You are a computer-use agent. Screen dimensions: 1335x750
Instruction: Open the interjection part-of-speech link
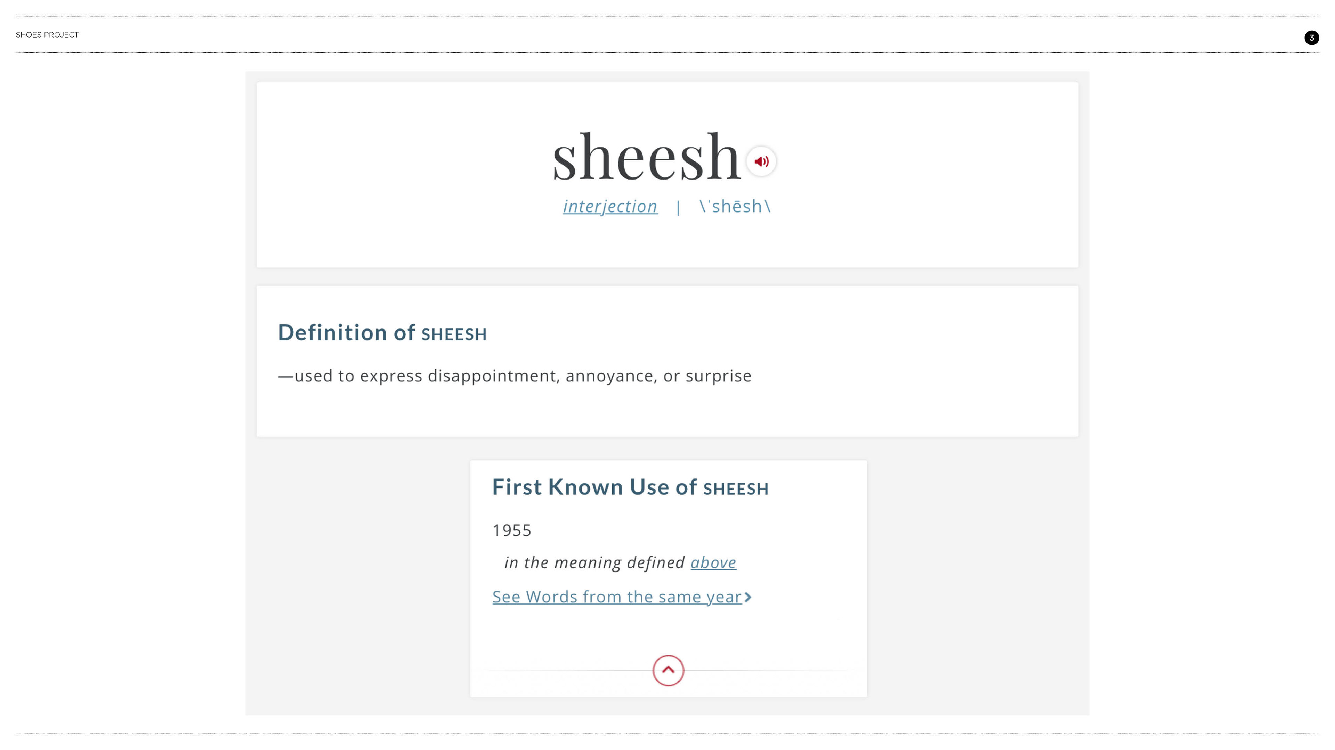610,207
